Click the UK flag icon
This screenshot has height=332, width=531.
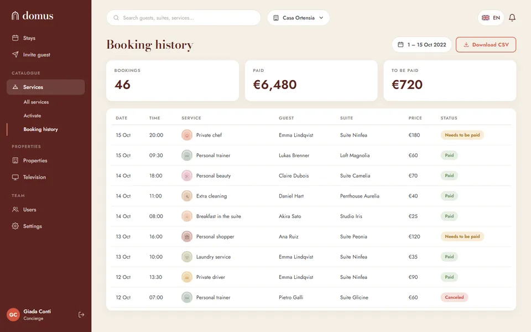pos(486,18)
